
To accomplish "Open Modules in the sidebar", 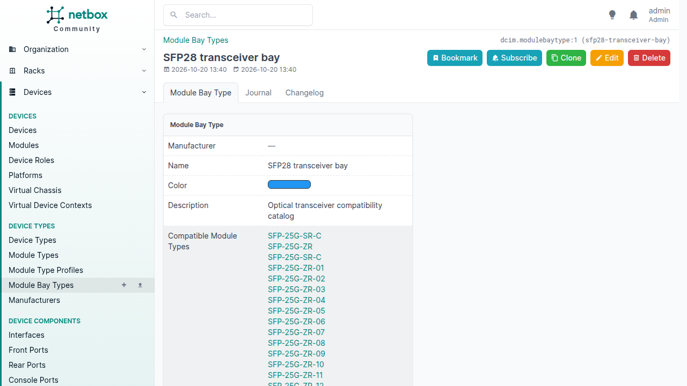I will pos(24,145).
